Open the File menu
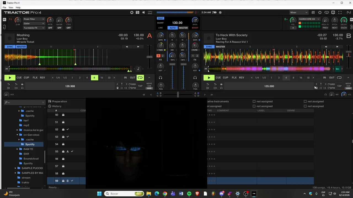The height and width of the screenshot is (198, 353). (4, 7)
